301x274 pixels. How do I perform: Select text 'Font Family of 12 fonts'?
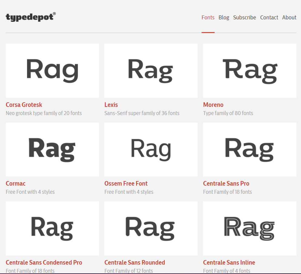tap(129, 271)
